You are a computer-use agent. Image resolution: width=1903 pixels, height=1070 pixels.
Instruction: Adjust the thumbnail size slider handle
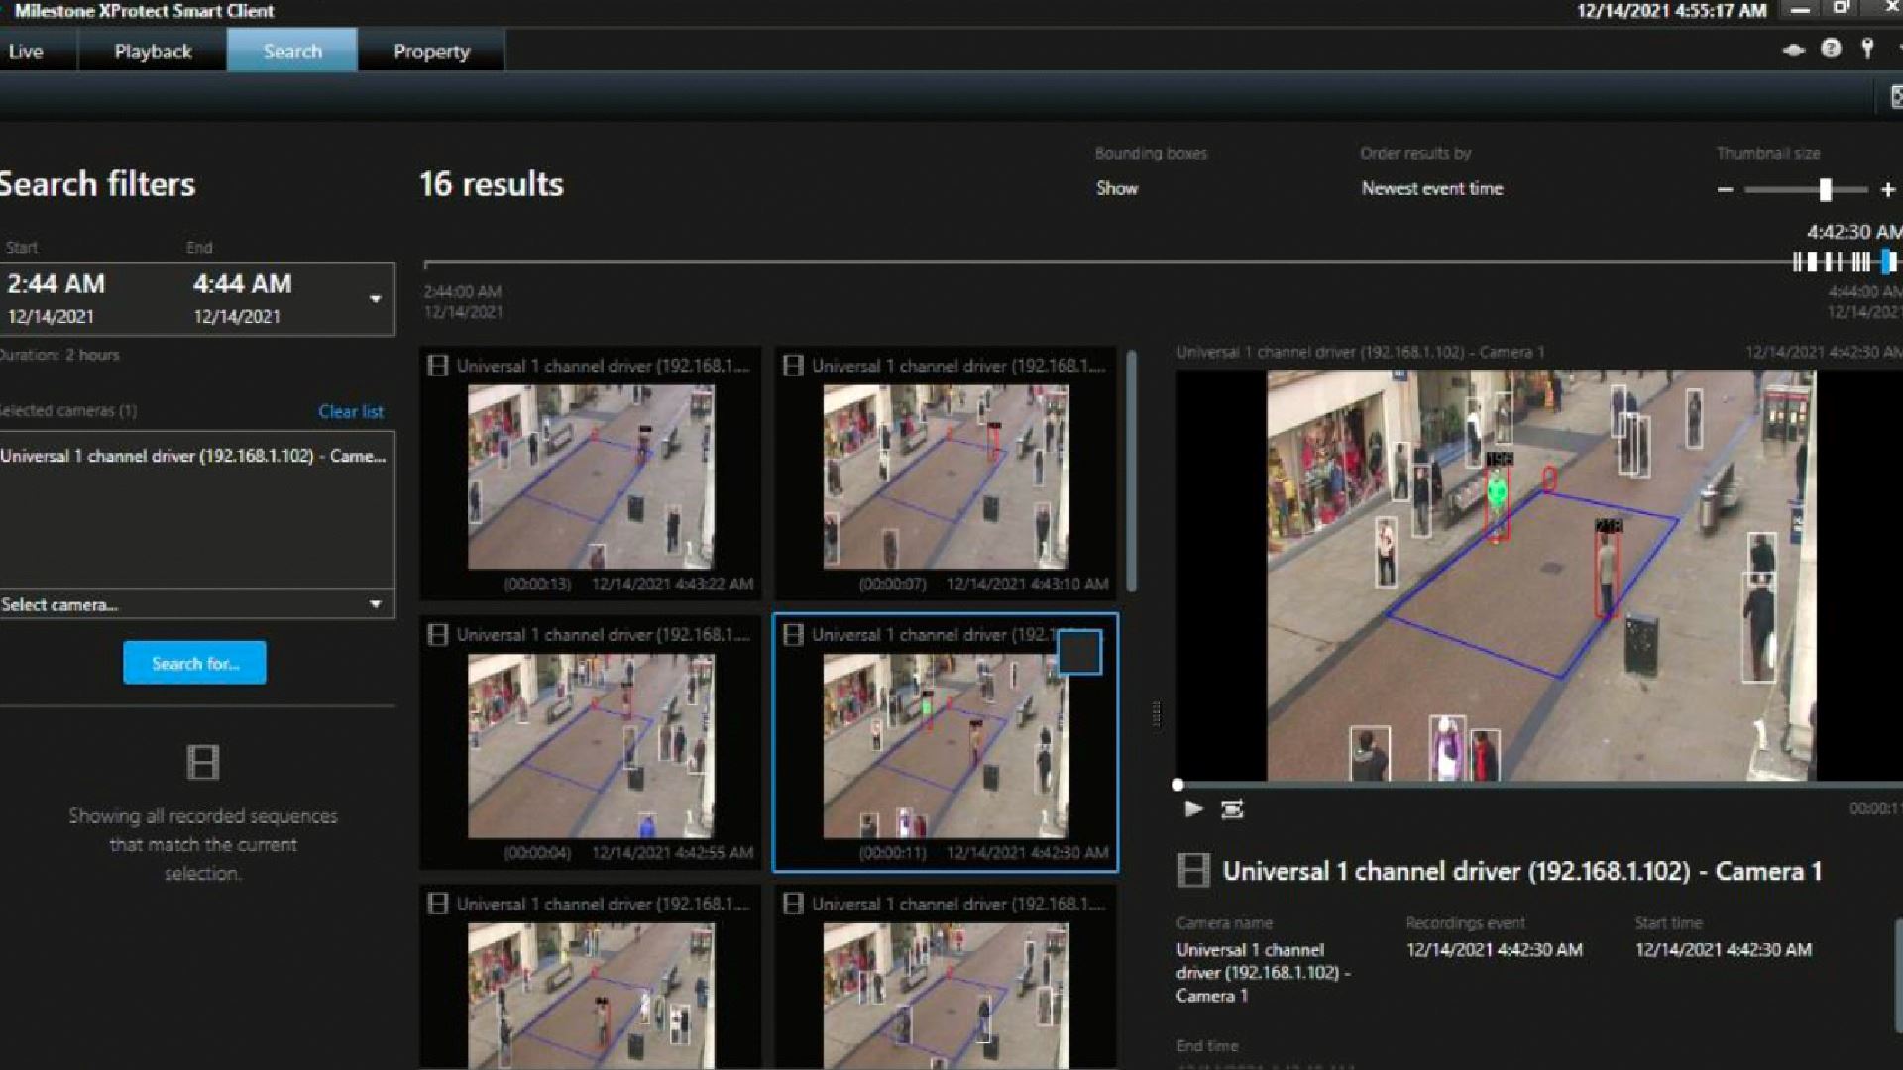(x=1825, y=189)
